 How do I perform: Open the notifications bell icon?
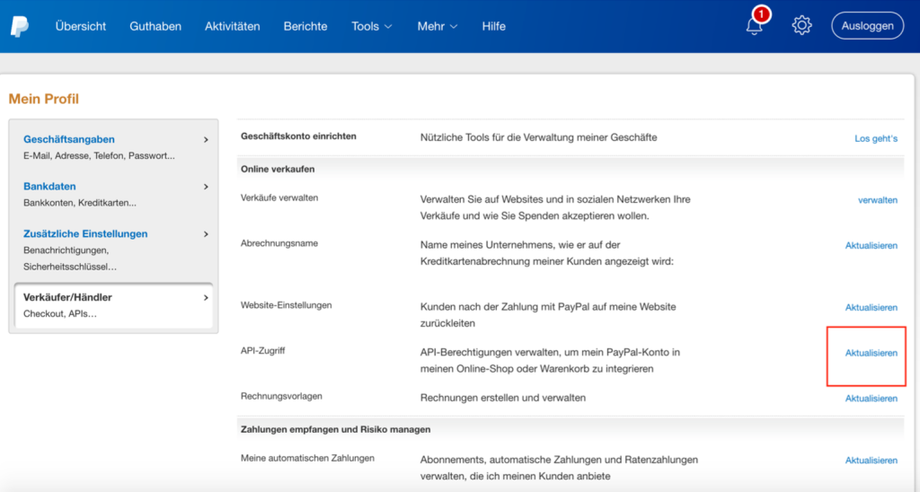pos(755,26)
